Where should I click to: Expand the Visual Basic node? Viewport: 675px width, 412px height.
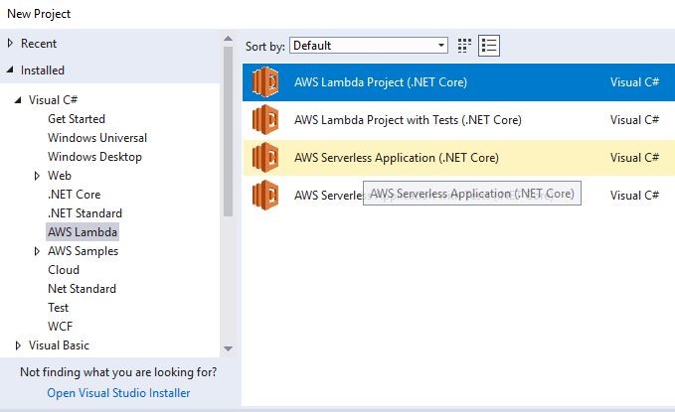[18, 345]
